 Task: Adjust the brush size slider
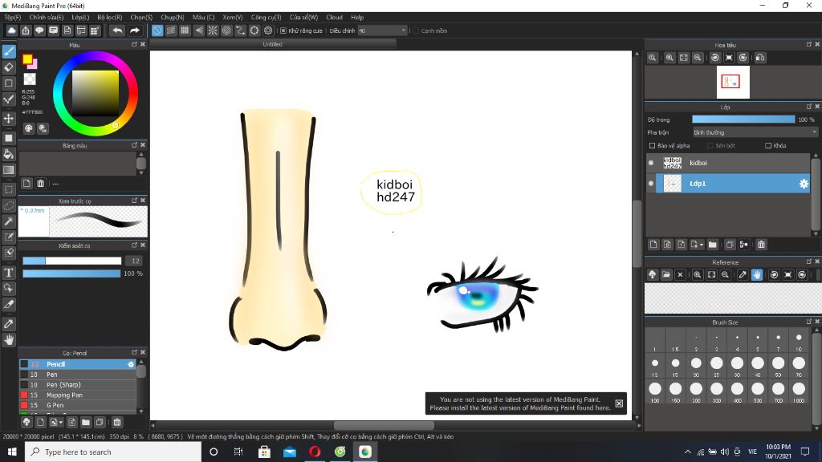tap(71, 261)
